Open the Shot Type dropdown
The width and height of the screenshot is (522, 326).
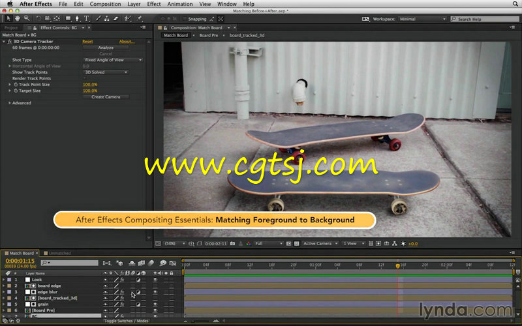point(113,60)
